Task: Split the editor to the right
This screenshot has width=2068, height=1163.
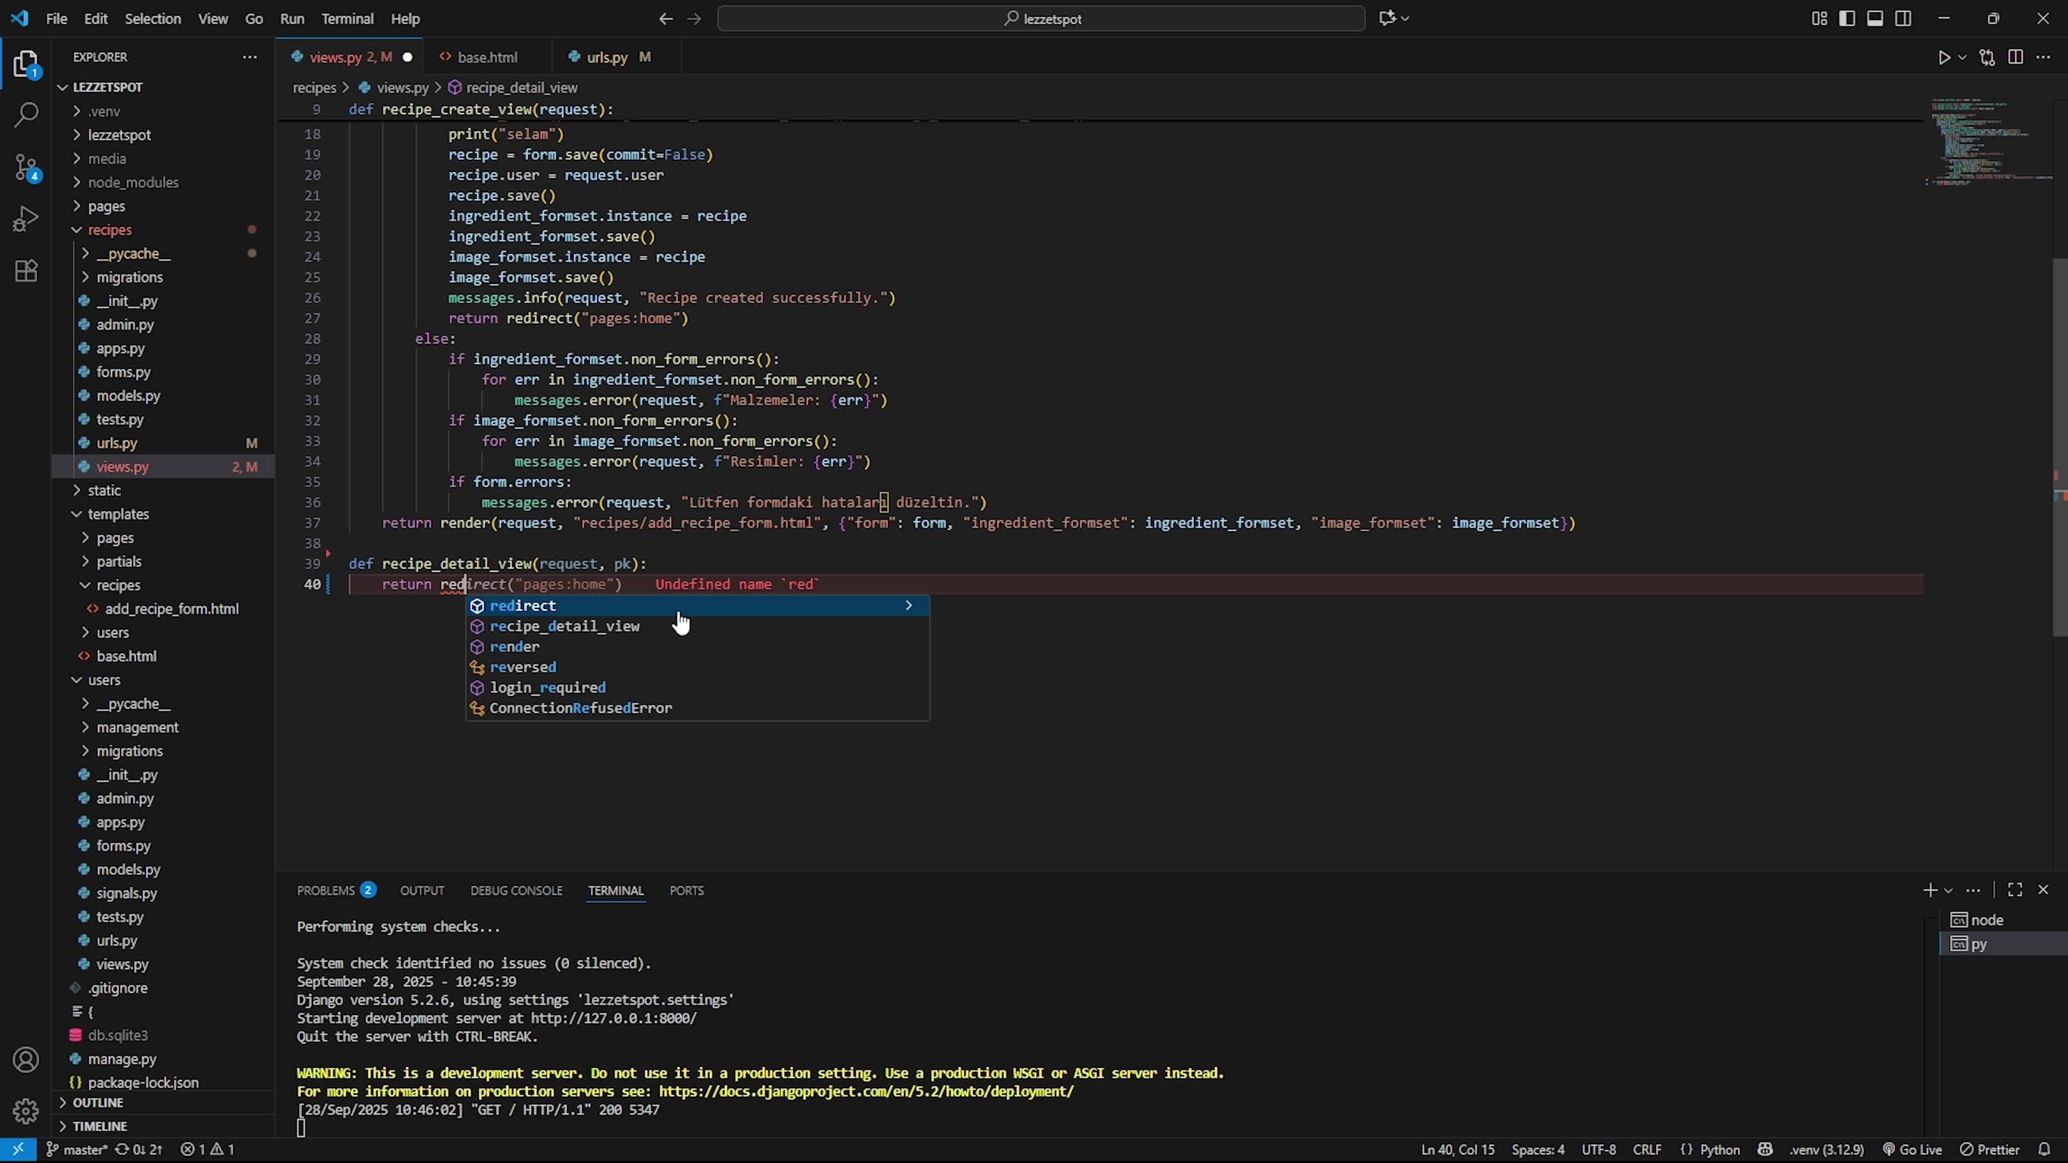Action: coord(2015,57)
